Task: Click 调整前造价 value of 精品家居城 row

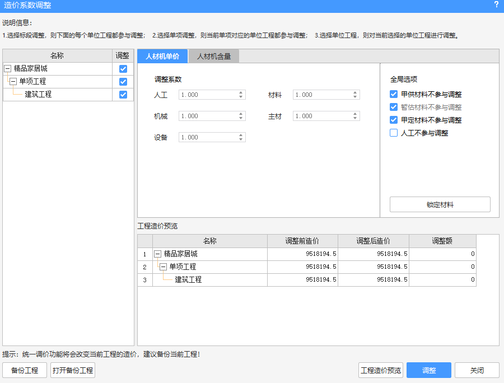Action: click(302, 254)
